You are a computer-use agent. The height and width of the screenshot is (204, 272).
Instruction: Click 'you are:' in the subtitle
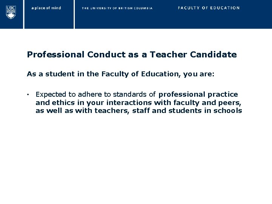coord(199,74)
